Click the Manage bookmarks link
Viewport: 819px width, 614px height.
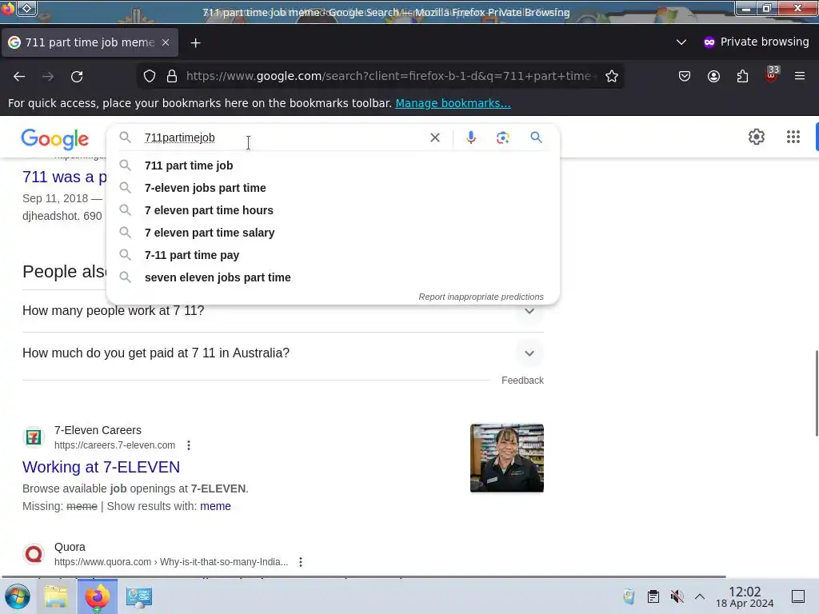coord(453,103)
